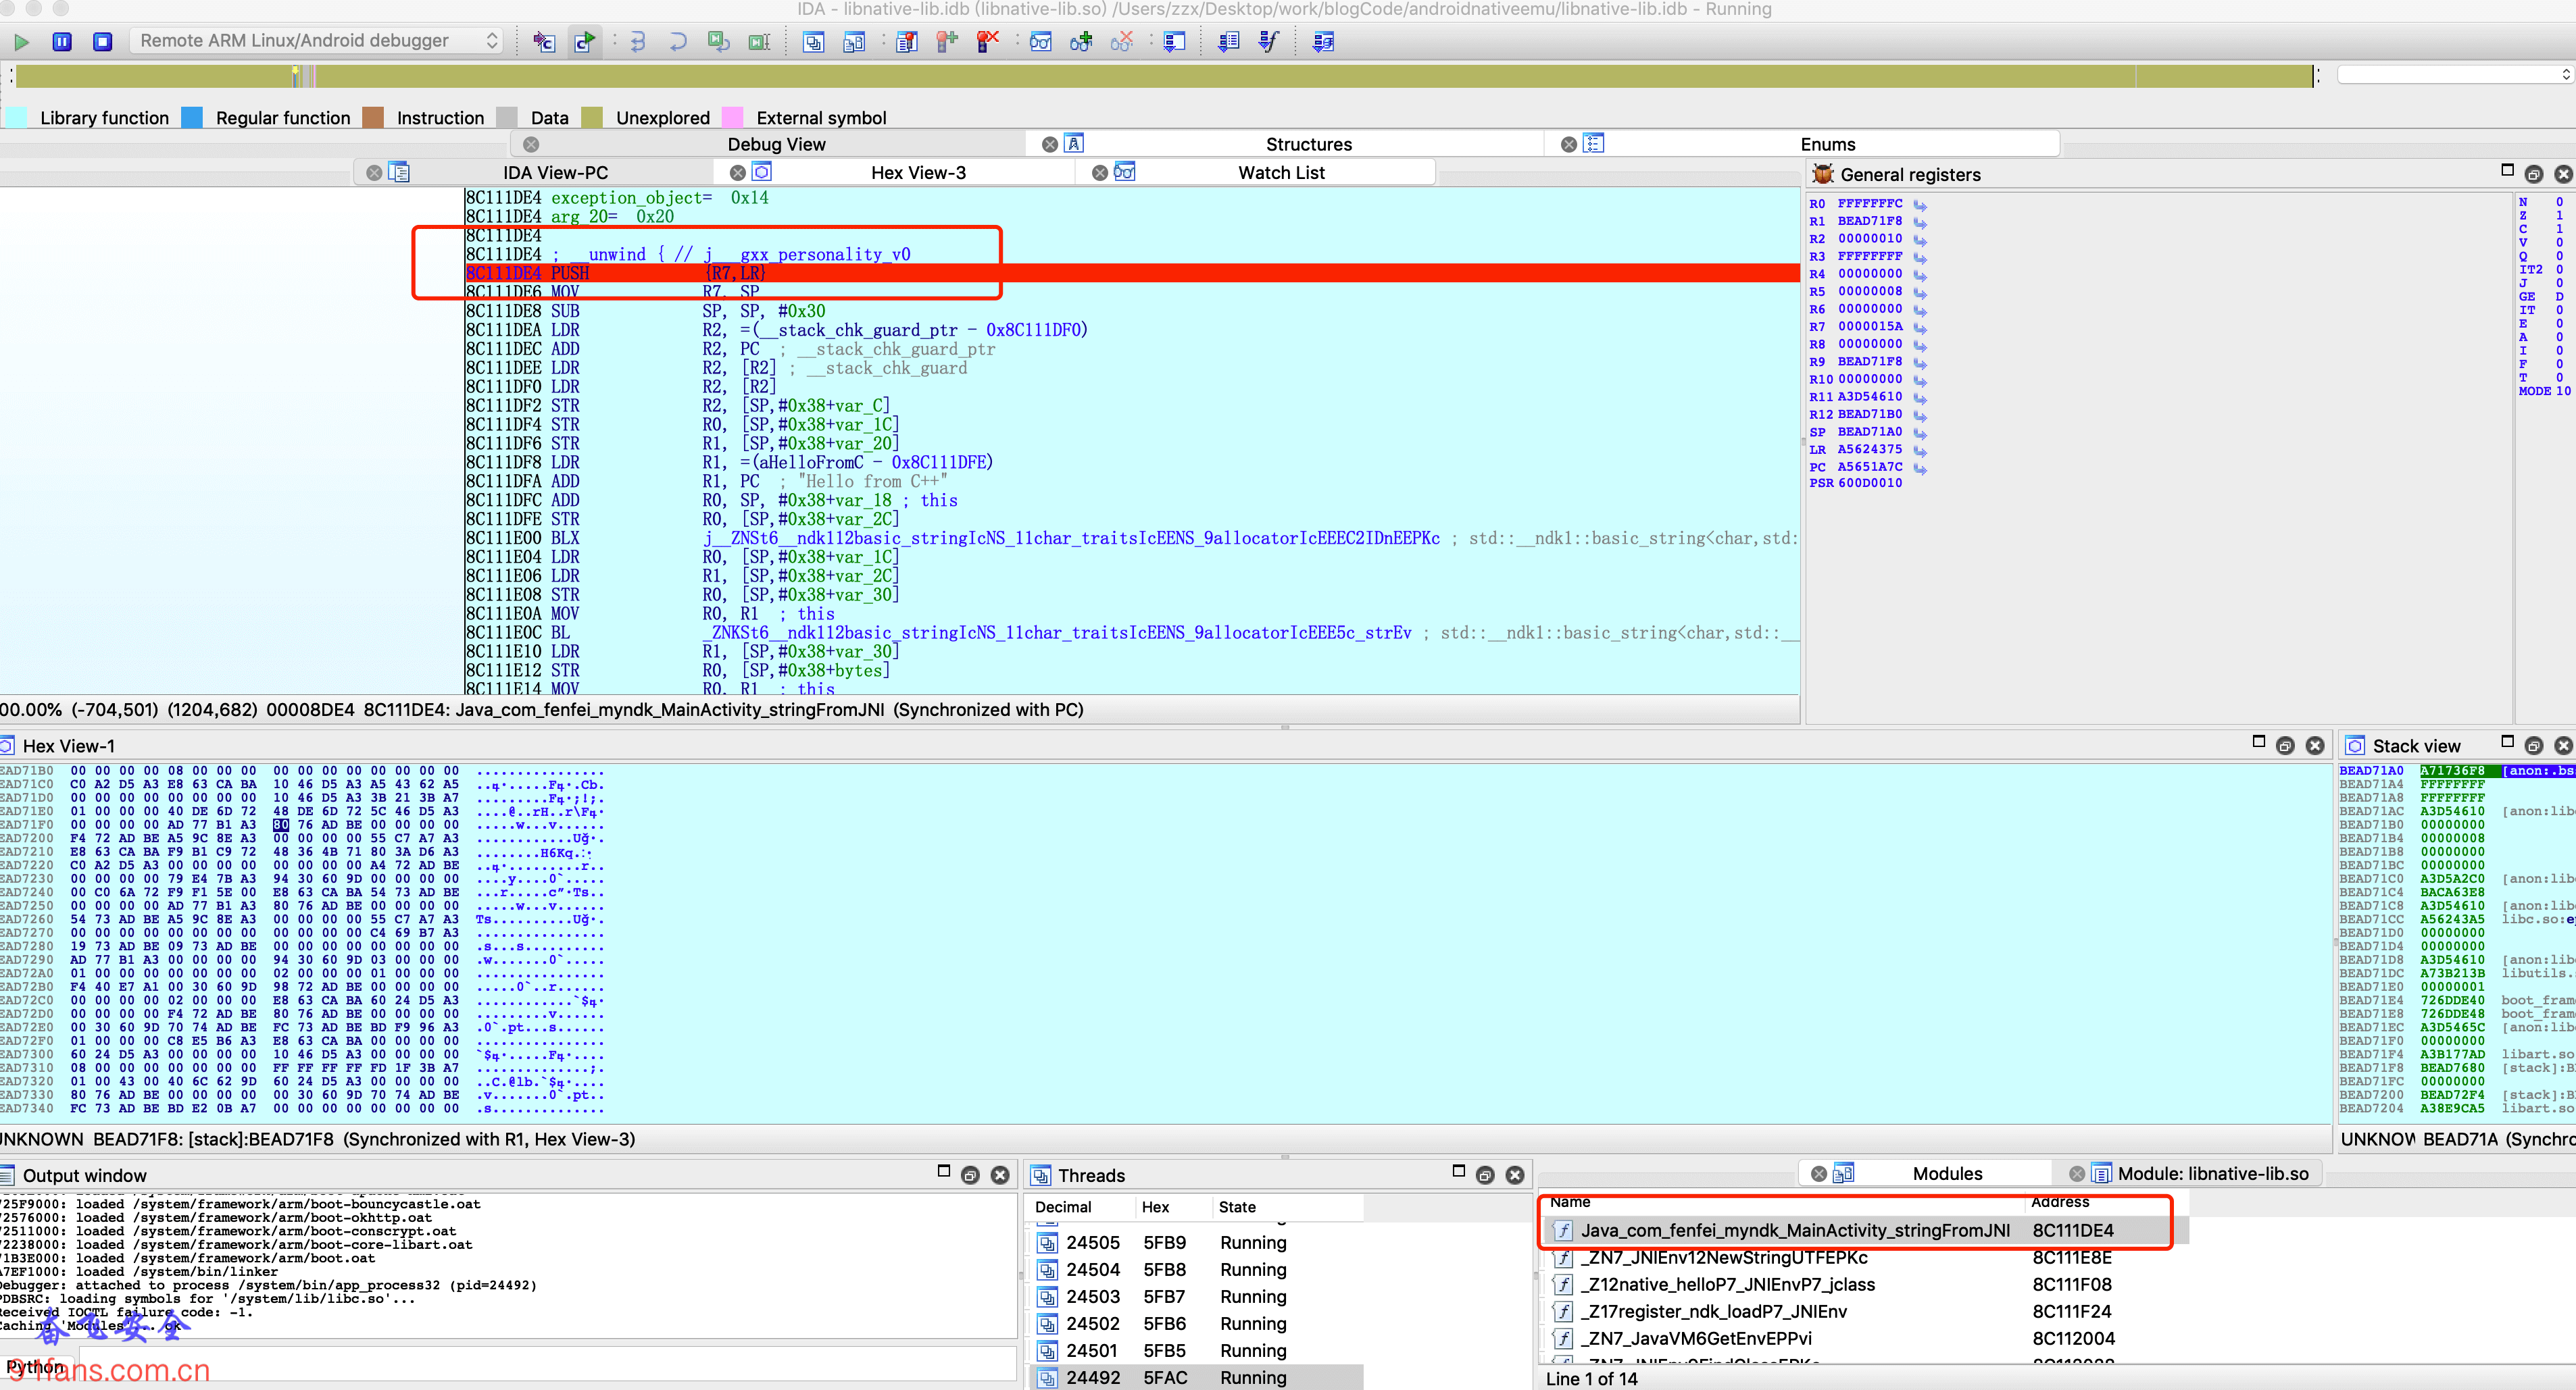Click the highlighted green arrow C toolbar icon
This screenshot has width=2576, height=1390.
coord(585,42)
